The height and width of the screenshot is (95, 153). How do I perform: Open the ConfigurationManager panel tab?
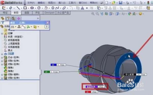click(x=13, y=18)
